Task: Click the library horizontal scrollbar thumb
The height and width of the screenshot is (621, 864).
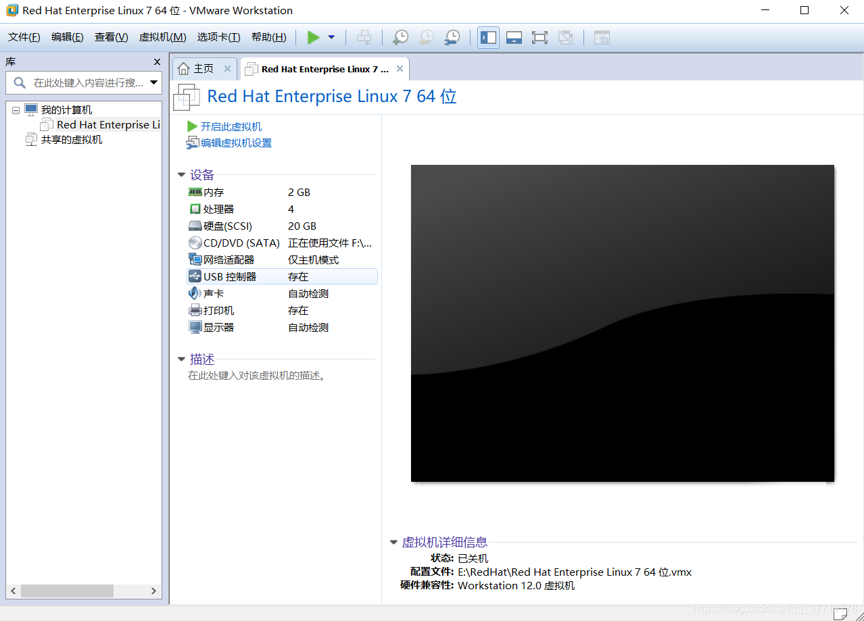Action: (x=67, y=591)
